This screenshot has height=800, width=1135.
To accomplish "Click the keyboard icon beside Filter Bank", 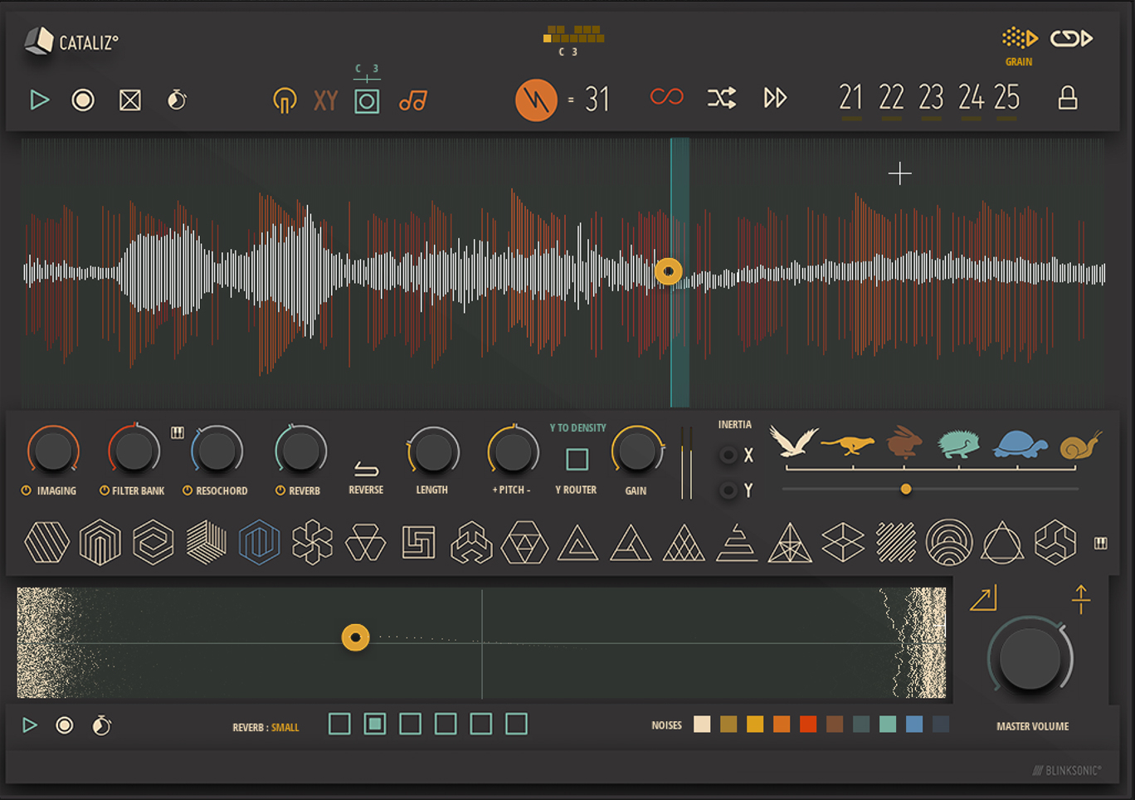I will click(x=178, y=432).
